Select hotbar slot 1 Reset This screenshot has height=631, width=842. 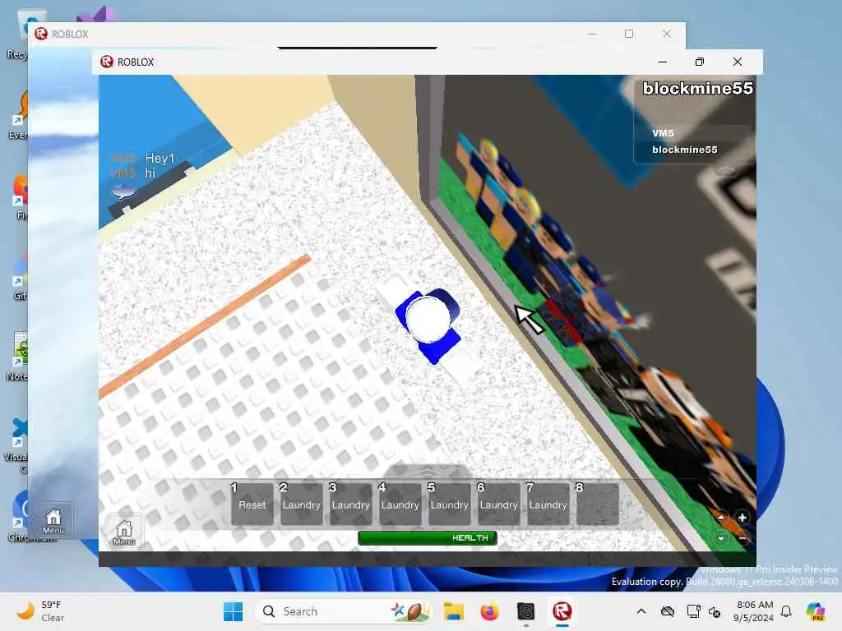point(252,504)
